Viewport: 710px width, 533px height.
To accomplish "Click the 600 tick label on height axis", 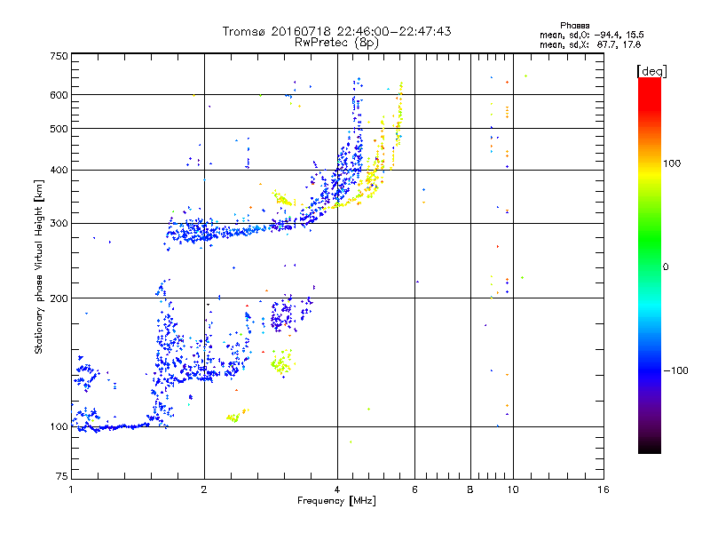I will (59, 95).
